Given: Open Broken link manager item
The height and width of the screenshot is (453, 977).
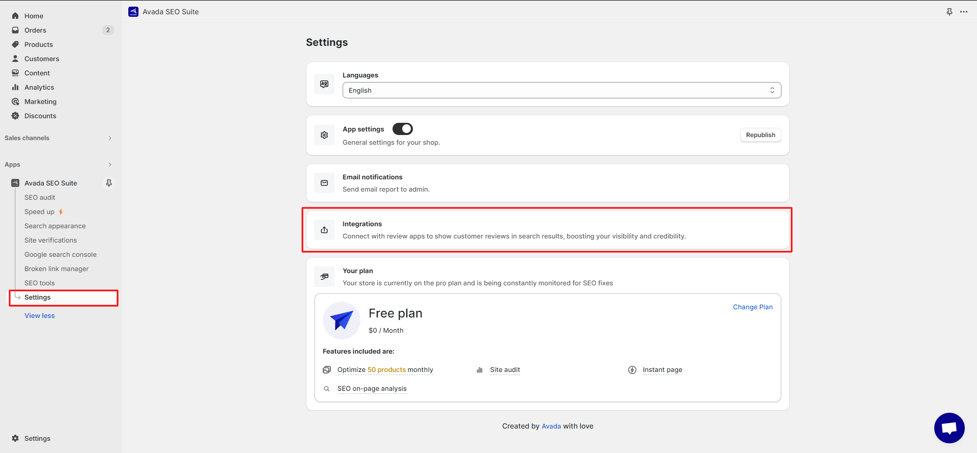Looking at the screenshot, I should pyautogui.click(x=57, y=269).
